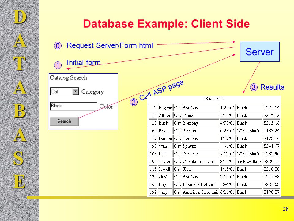The width and height of the screenshot is (294, 221).
Task: Click the Siamese breed cell
Action: click(x=200, y=154)
